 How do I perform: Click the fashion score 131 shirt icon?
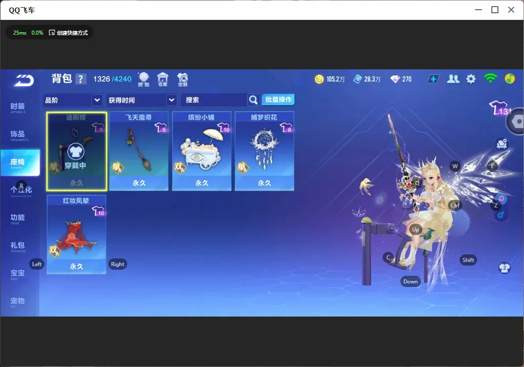point(500,108)
